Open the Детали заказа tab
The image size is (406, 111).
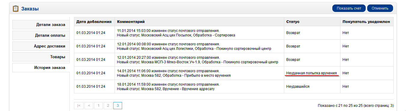(41, 25)
